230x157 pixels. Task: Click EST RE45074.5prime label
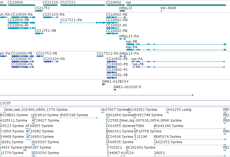[167, 137]
